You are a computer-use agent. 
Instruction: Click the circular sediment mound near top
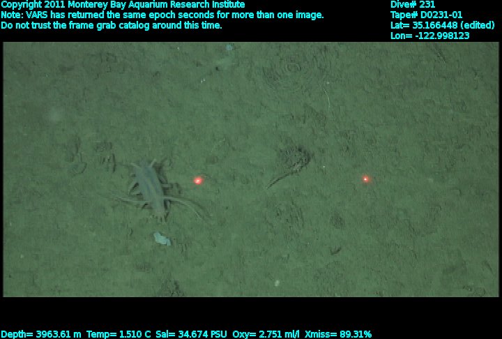click(291, 68)
